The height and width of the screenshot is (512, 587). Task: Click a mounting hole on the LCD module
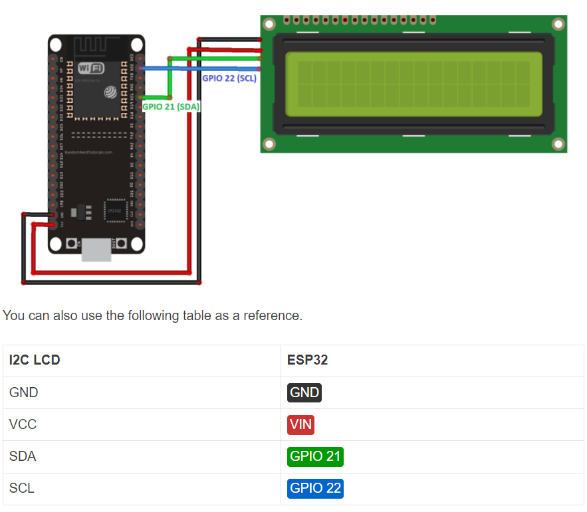[269, 24]
